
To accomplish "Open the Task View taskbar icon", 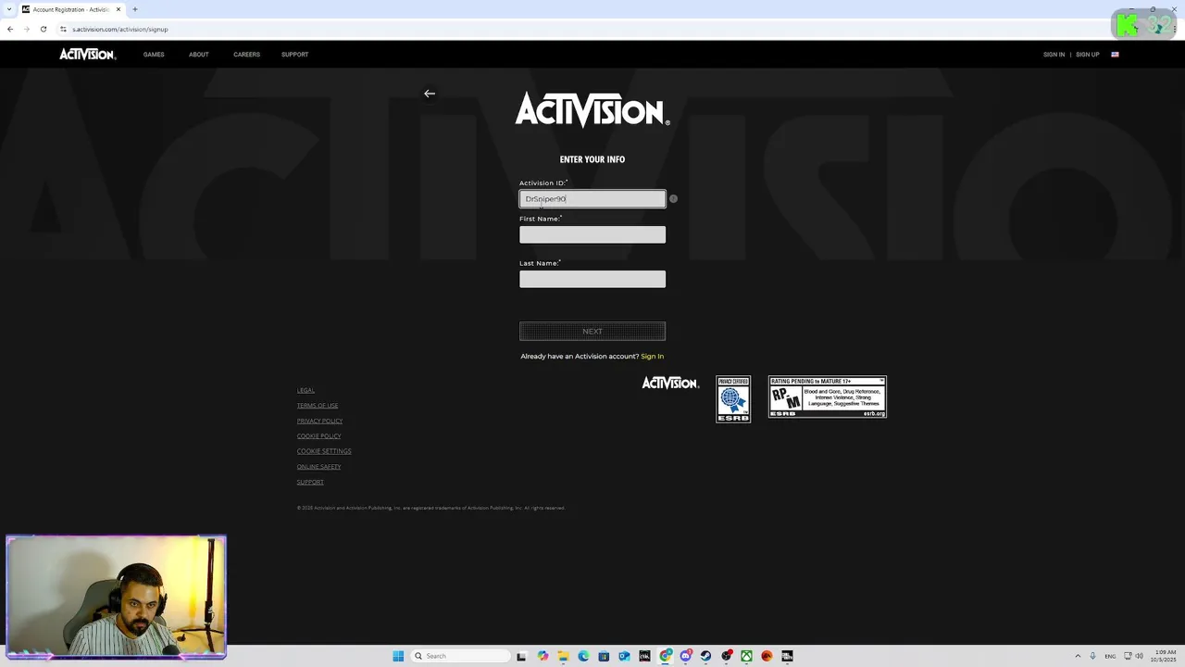I will point(521,656).
